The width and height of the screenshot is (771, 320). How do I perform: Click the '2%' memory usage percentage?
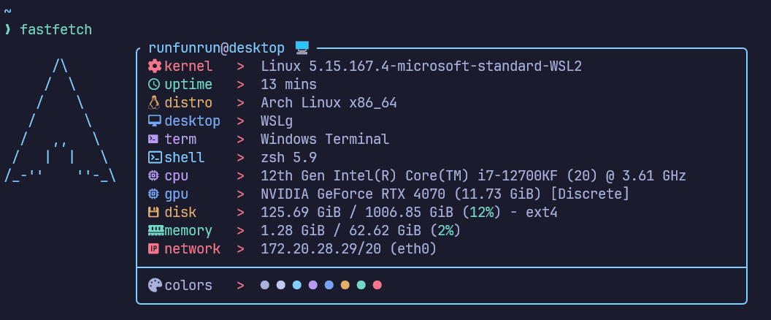445,230
